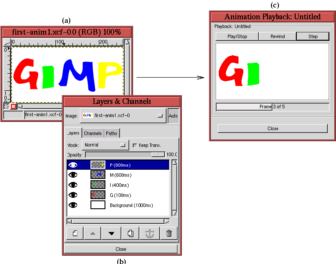Click the anchor layer icon
The height and width of the screenshot is (264, 336).
click(149, 233)
